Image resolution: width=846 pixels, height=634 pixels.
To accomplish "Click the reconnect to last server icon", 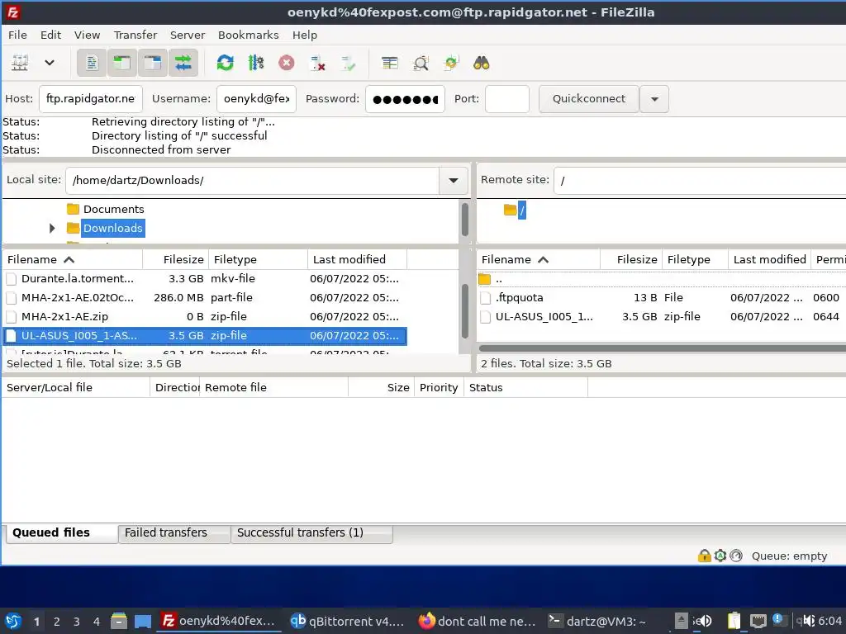I will 348,63.
